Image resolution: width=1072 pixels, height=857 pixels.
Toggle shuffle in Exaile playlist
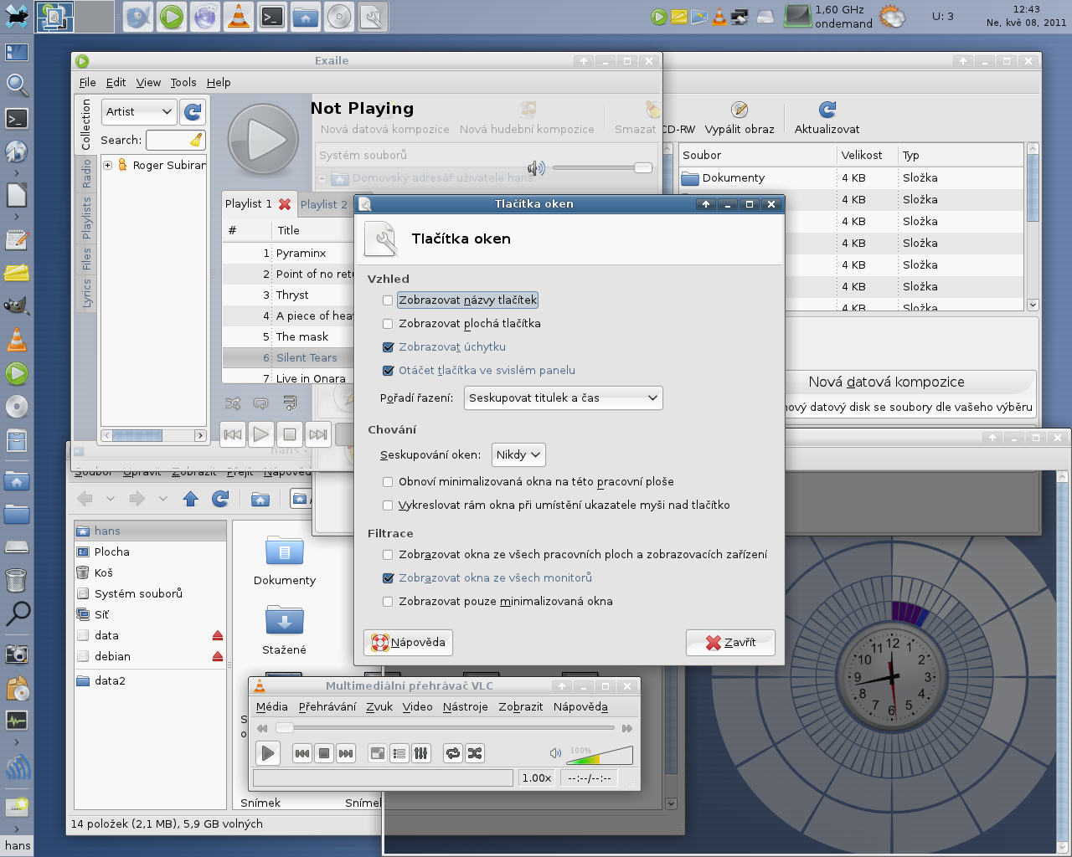point(233,403)
